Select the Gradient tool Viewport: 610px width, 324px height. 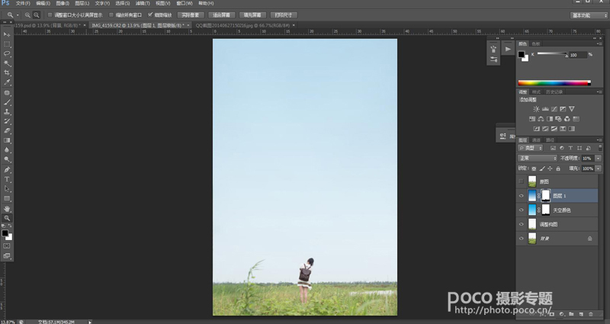pos(7,140)
